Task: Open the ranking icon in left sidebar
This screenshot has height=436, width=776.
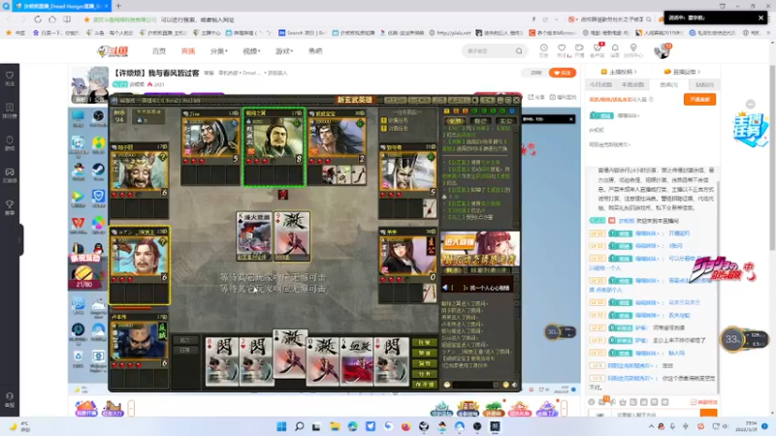Action: click(10, 109)
